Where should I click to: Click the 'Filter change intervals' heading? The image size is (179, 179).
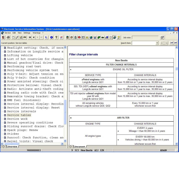coord(83,54)
